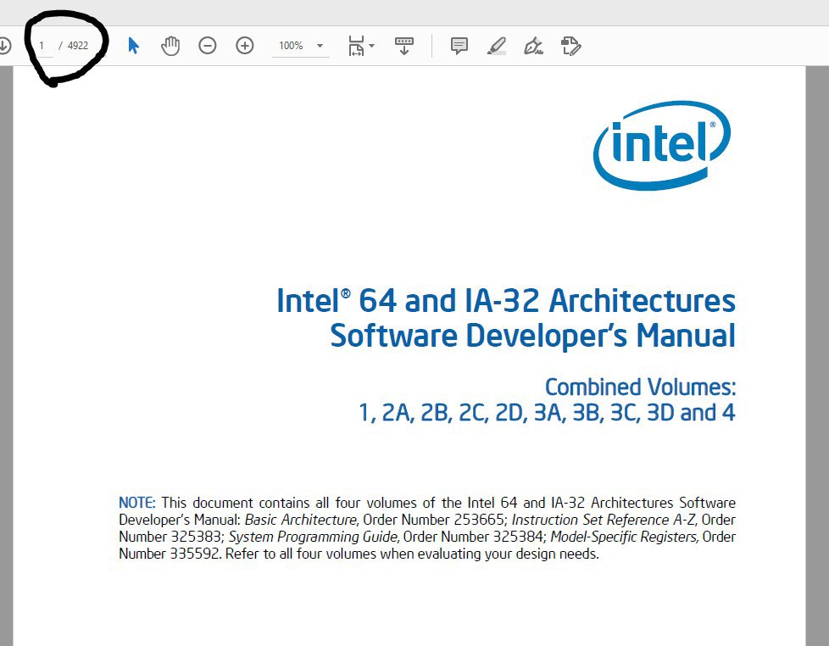Click the Intel logo on the page

(x=662, y=145)
